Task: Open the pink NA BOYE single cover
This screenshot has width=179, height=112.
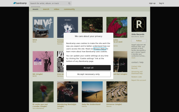Action: [x=43, y=62]
